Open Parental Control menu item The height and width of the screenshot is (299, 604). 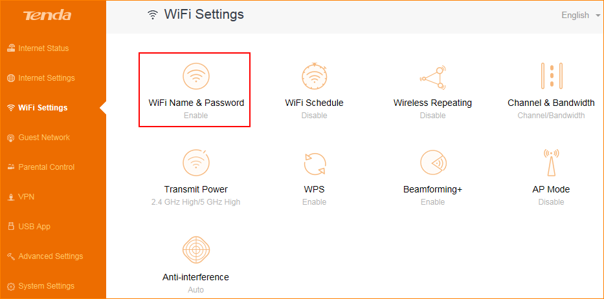click(46, 167)
